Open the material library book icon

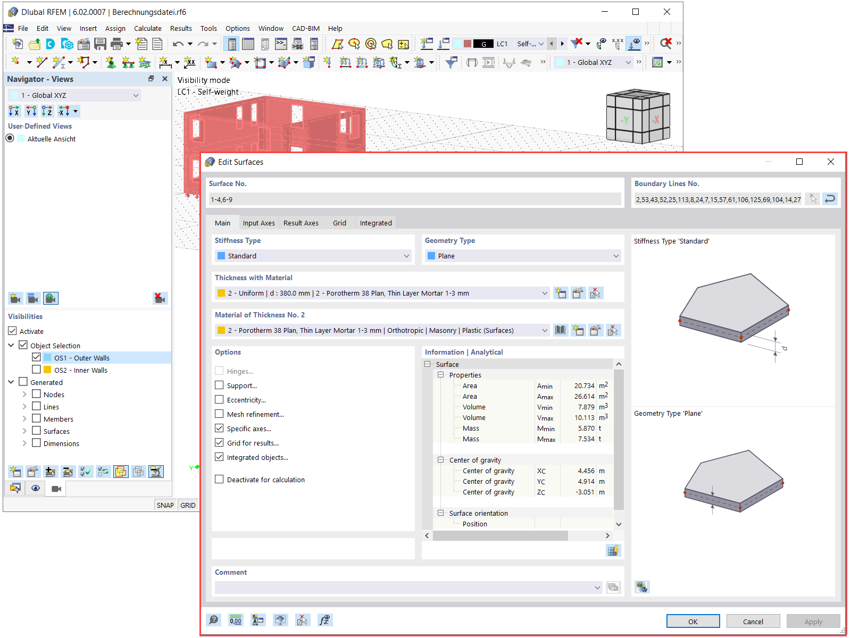(561, 330)
